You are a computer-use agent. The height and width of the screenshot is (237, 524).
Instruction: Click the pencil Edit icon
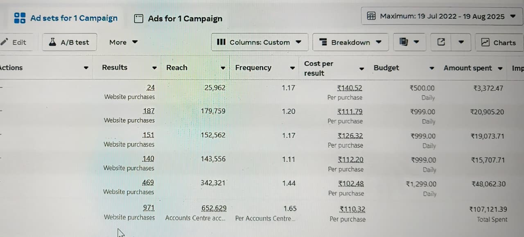(x=5, y=42)
